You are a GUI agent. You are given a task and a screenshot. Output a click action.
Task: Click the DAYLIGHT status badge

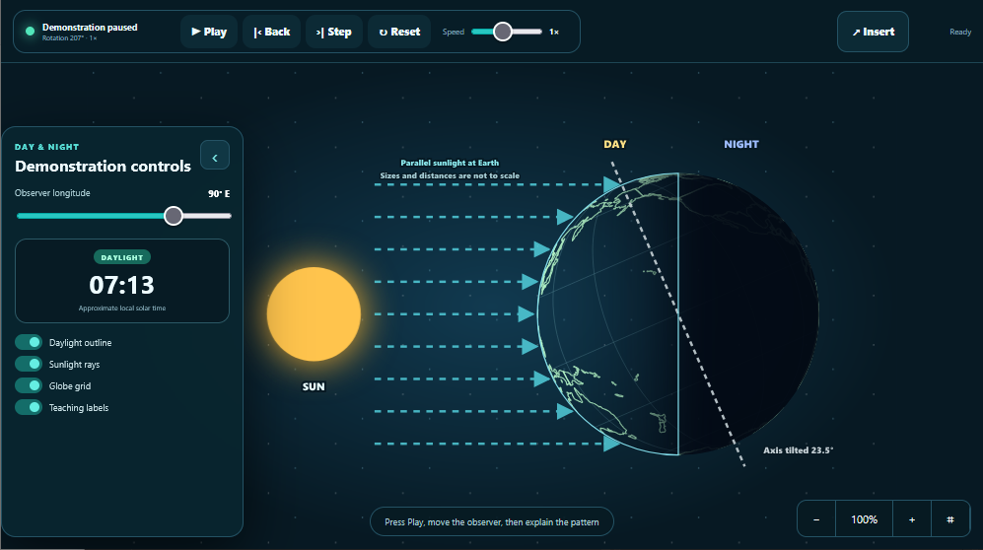[122, 257]
